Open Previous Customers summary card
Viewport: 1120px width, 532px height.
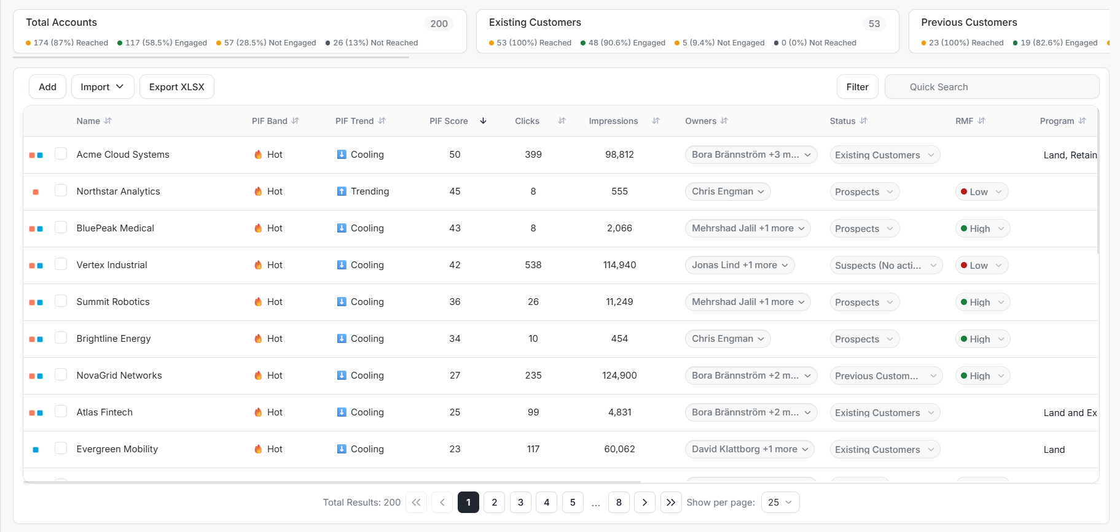(x=1009, y=31)
